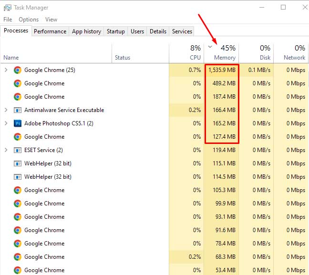The image size is (309, 275).
Task: Expand Adobe Photoshop CS5.1 (2) group
Action: [x=6, y=123]
